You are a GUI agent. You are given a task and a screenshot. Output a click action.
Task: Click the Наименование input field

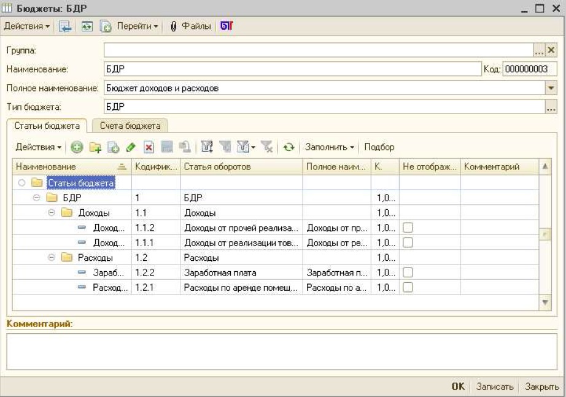[x=292, y=69]
